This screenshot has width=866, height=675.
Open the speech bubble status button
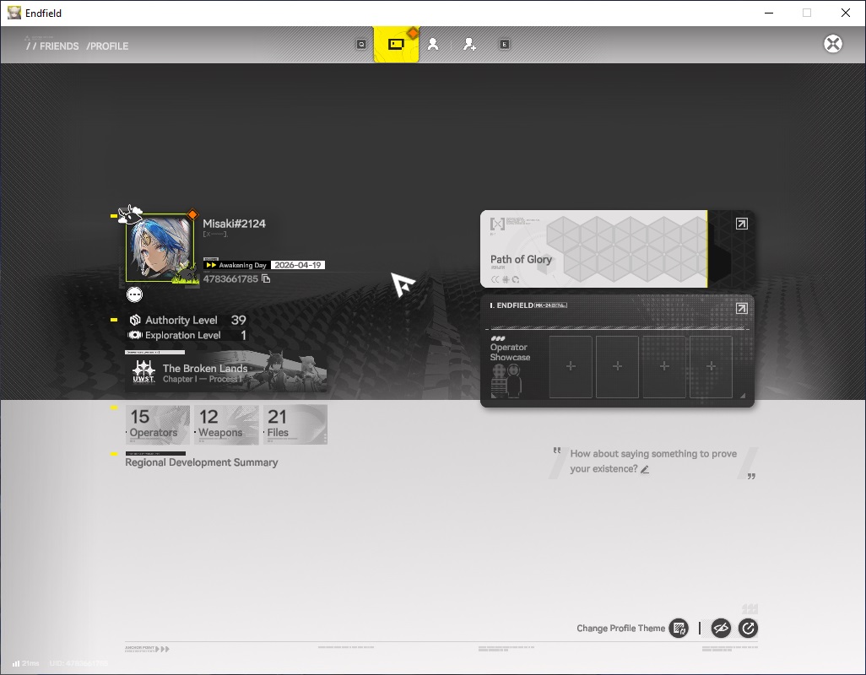134,294
